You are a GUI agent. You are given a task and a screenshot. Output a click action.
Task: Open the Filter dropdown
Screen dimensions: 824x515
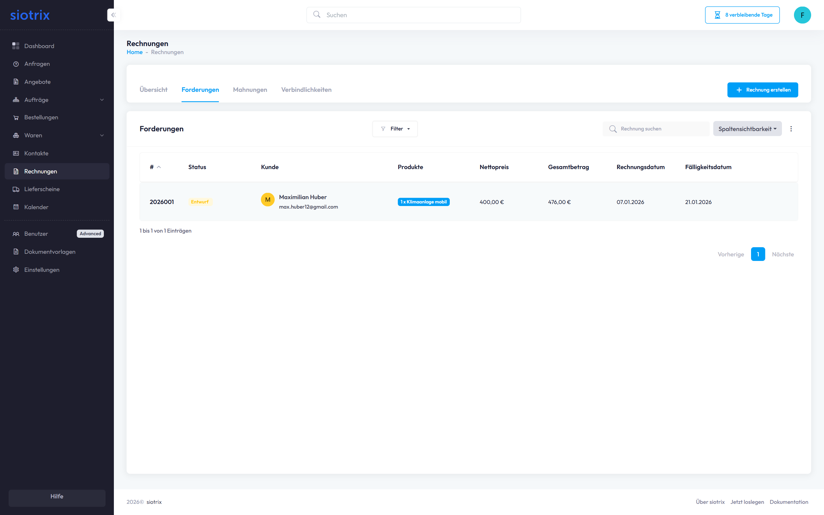coord(395,129)
